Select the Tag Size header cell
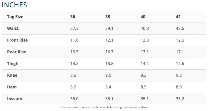The height and width of the screenshot is (111, 208). point(15,17)
